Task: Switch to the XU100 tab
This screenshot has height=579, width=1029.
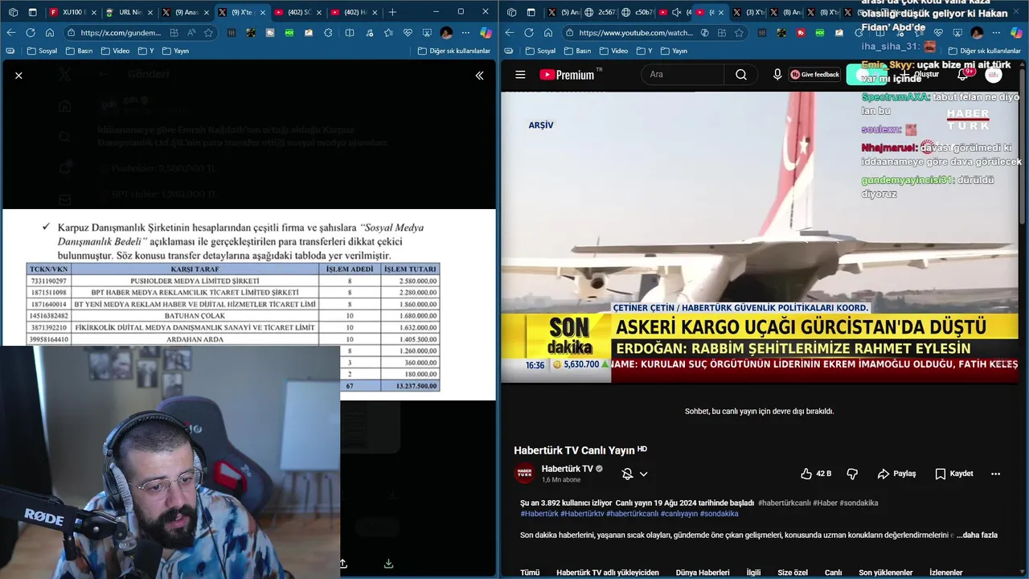Action: click(72, 12)
